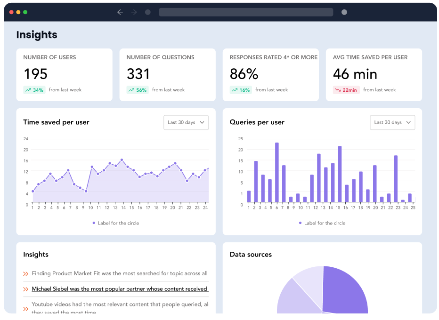439x320 pixels.
Task: Click double-chevron icon beside Michael Siebel insight
Action: pos(26,289)
